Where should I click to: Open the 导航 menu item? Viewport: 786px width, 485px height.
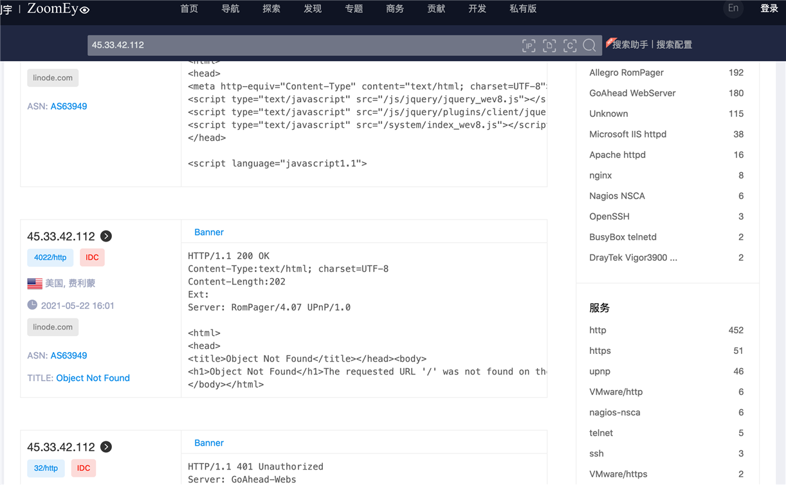coord(230,8)
